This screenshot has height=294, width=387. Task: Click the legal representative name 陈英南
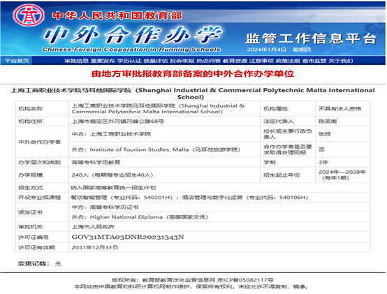(328, 122)
